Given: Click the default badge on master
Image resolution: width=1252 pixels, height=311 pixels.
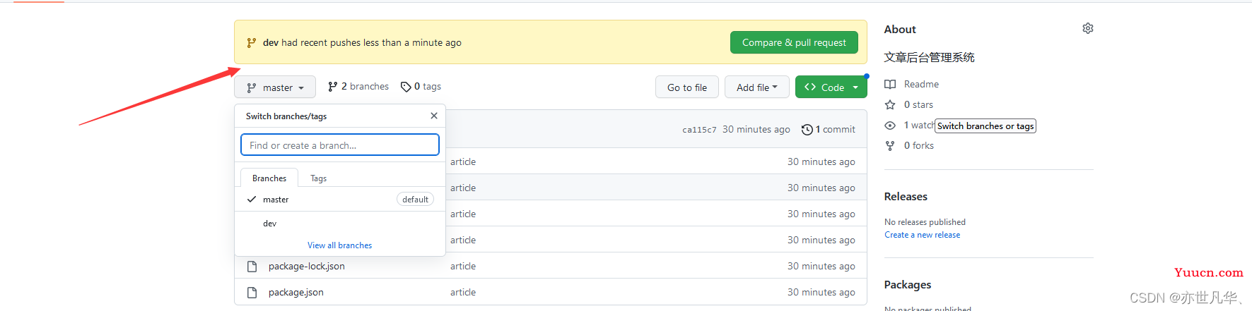Looking at the screenshot, I should [x=415, y=200].
